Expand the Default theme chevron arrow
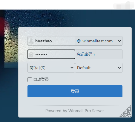Image resolution: width=135 pixels, height=122 pixels. click(119, 68)
